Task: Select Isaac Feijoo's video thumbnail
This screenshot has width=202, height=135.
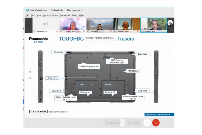Action: [100, 25]
